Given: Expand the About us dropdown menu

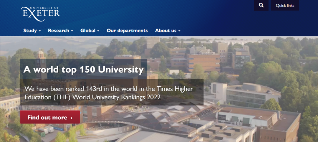Looking at the screenshot, I should coord(168,31).
